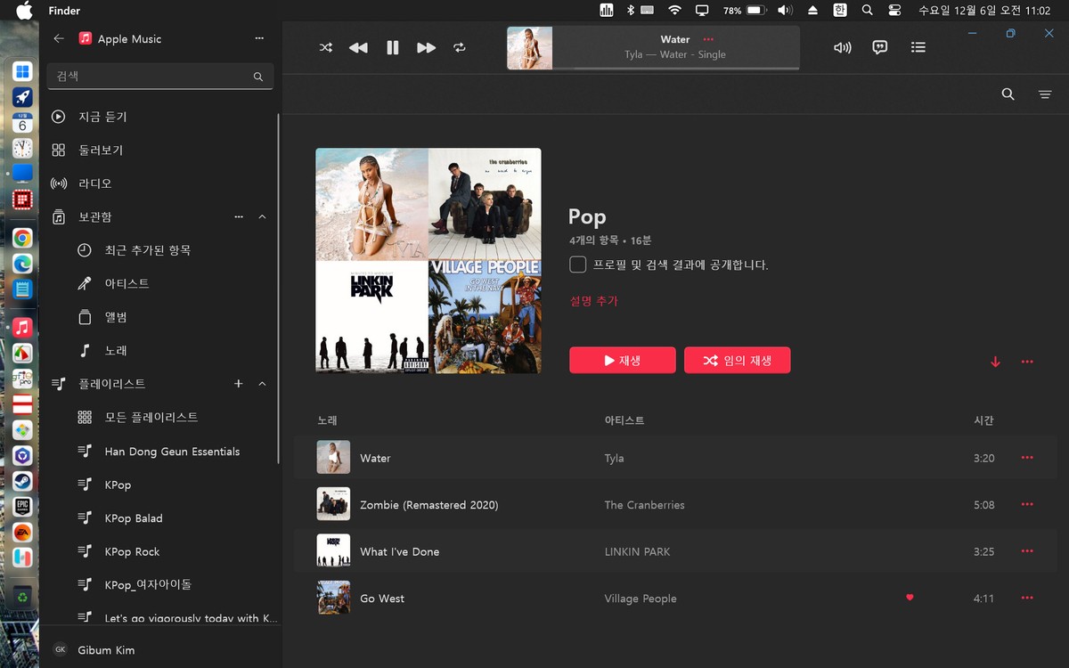Click 임의 재생 shuffle button
This screenshot has width=1069, height=668.
[738, 360]
